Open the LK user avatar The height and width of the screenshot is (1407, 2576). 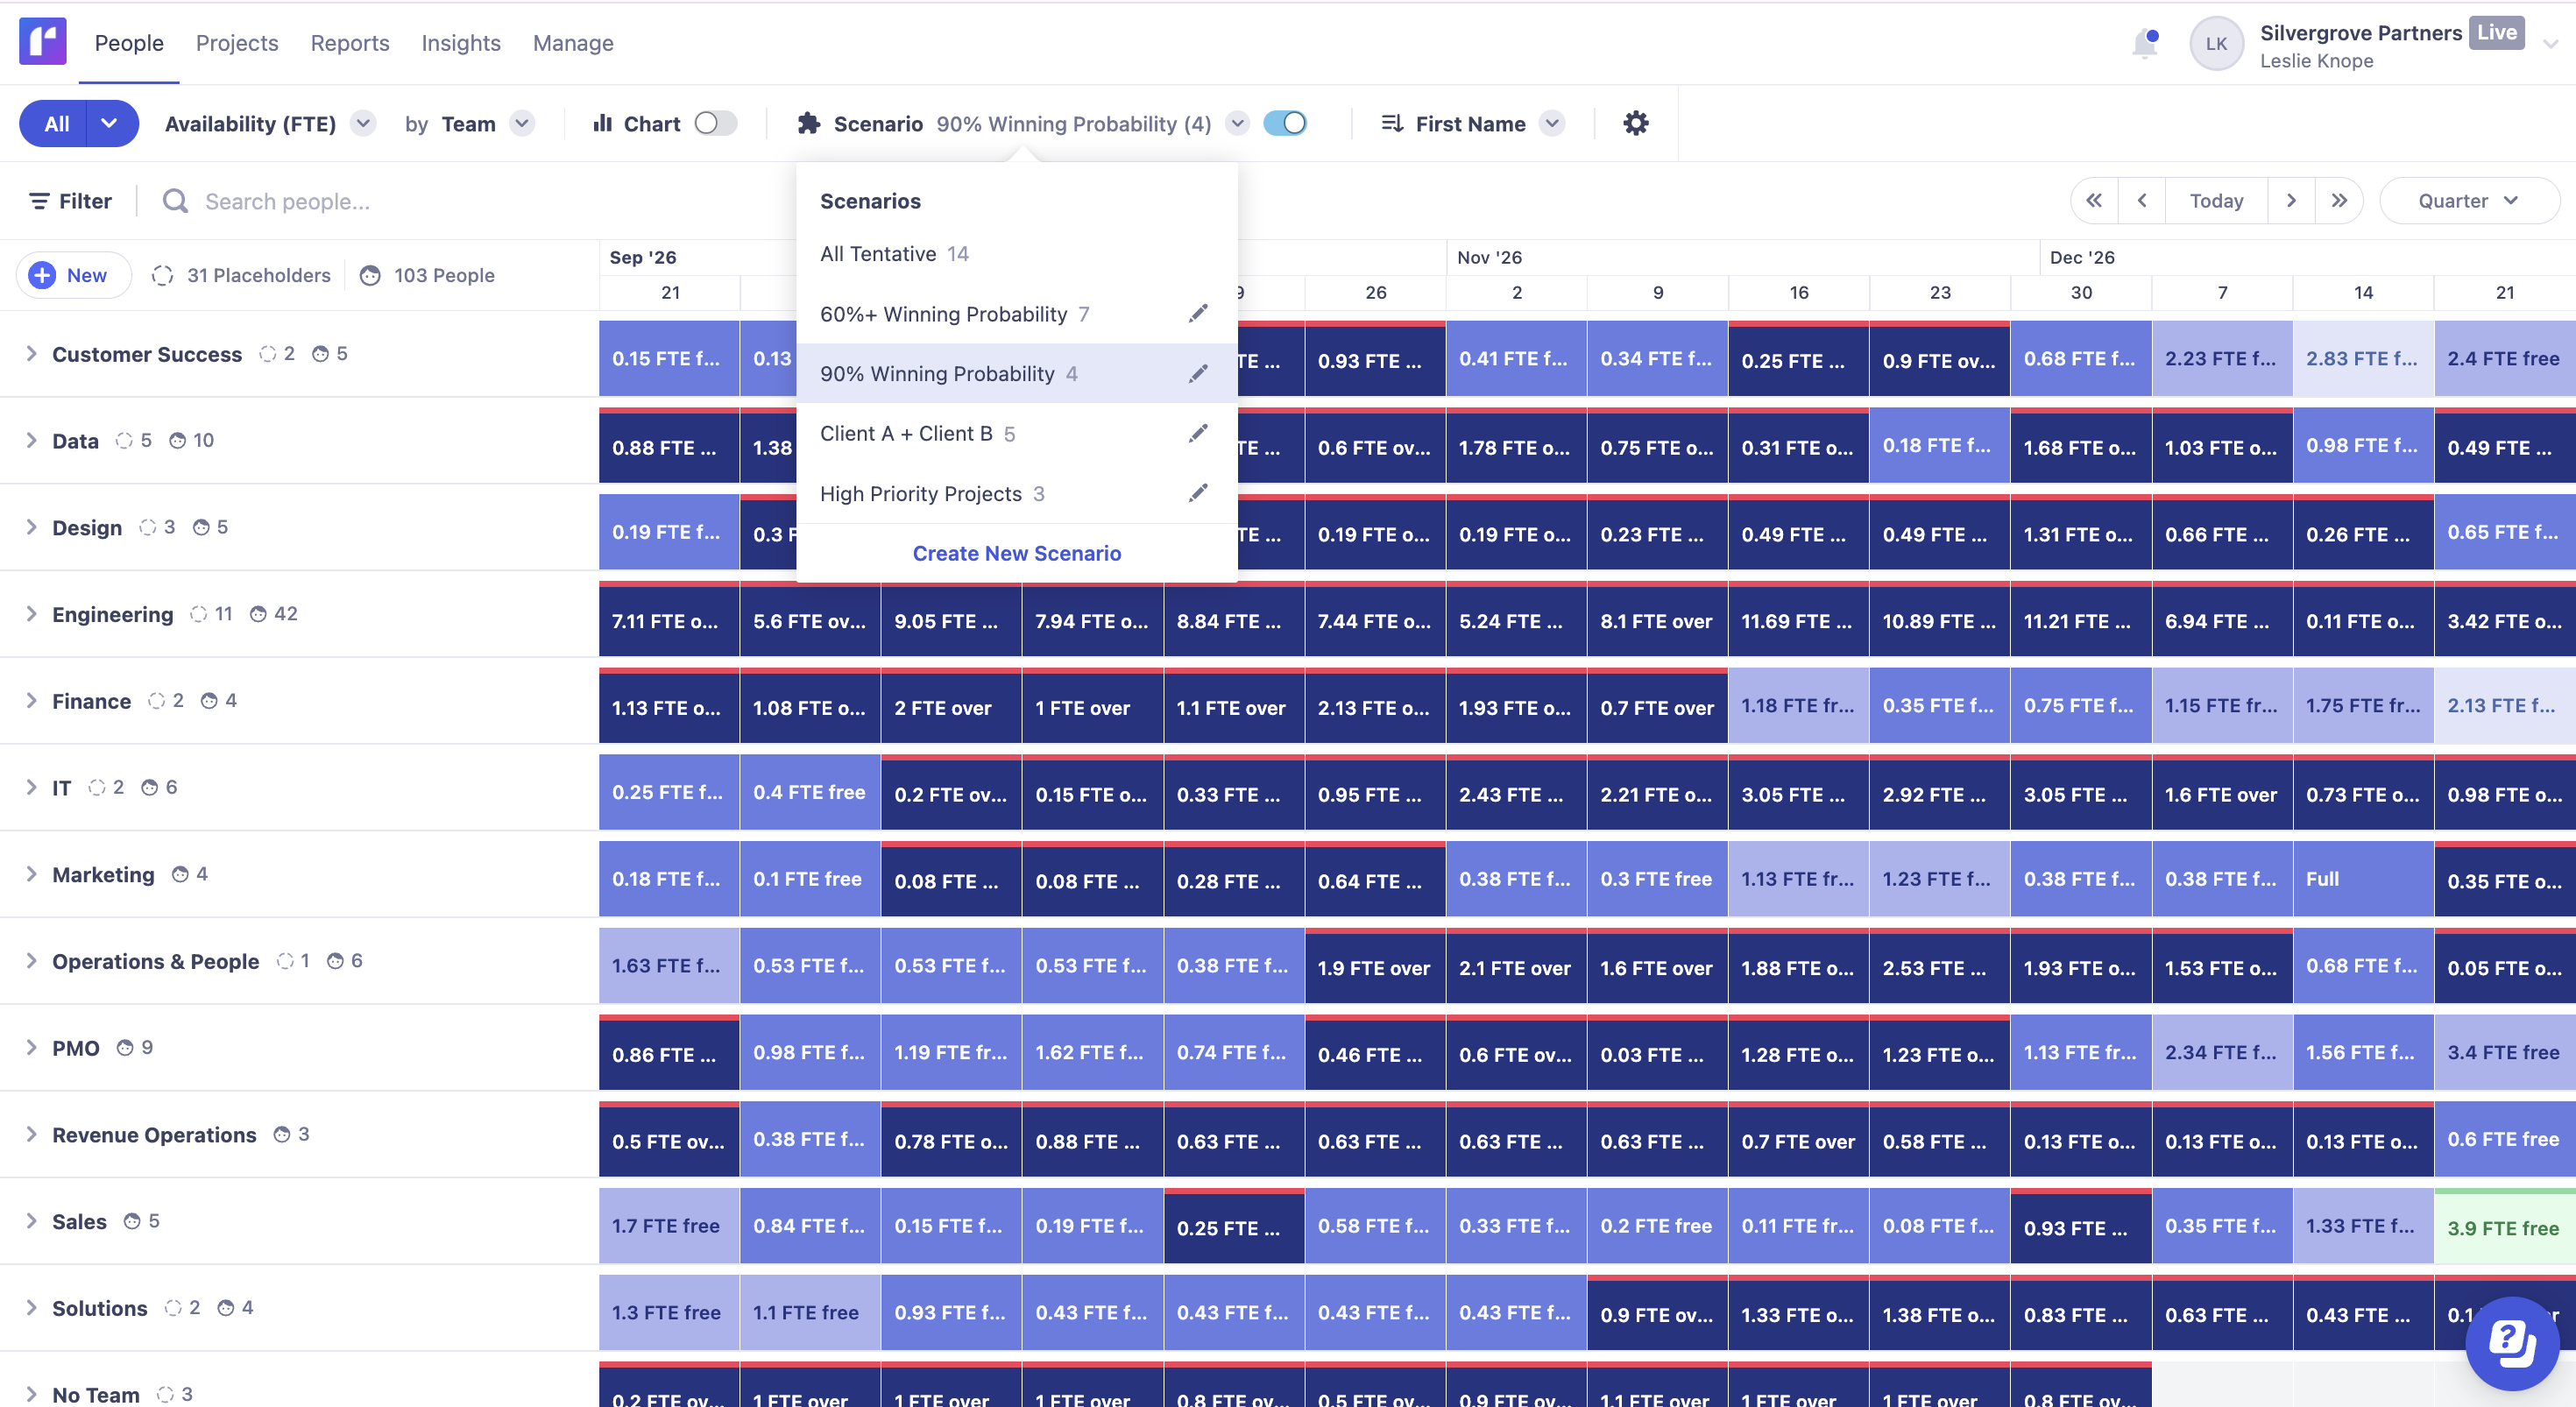[2216, 44]
